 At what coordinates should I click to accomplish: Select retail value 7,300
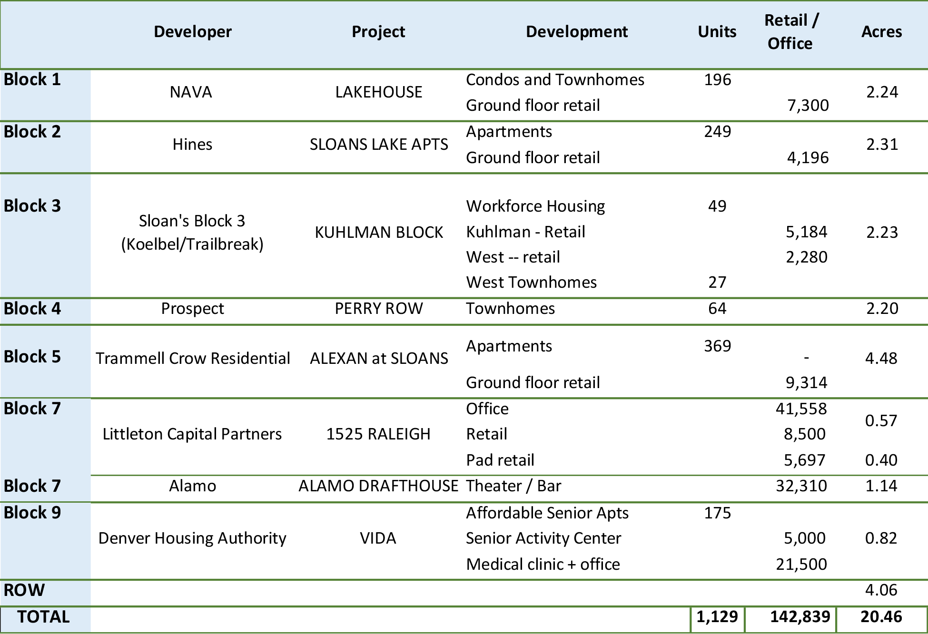[808, 105]
